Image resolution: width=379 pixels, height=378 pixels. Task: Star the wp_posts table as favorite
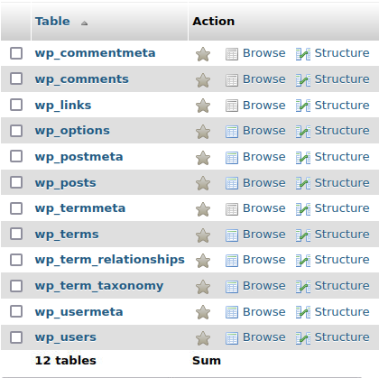203,183
